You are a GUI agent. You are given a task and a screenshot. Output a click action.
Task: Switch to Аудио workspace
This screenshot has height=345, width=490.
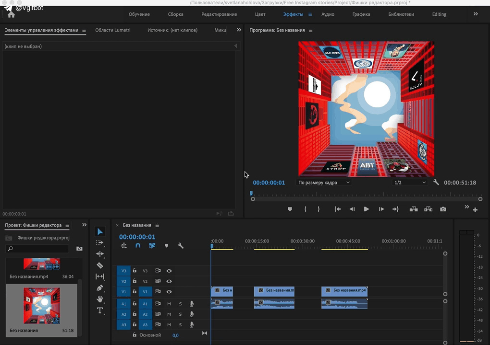328,14
